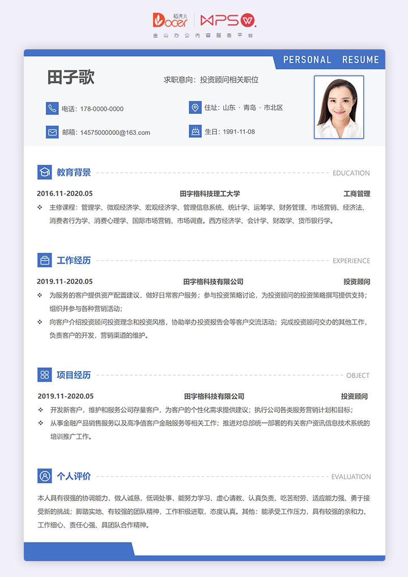
Task: Select the graduation cap icon for 教育背景
Action: 44,172
